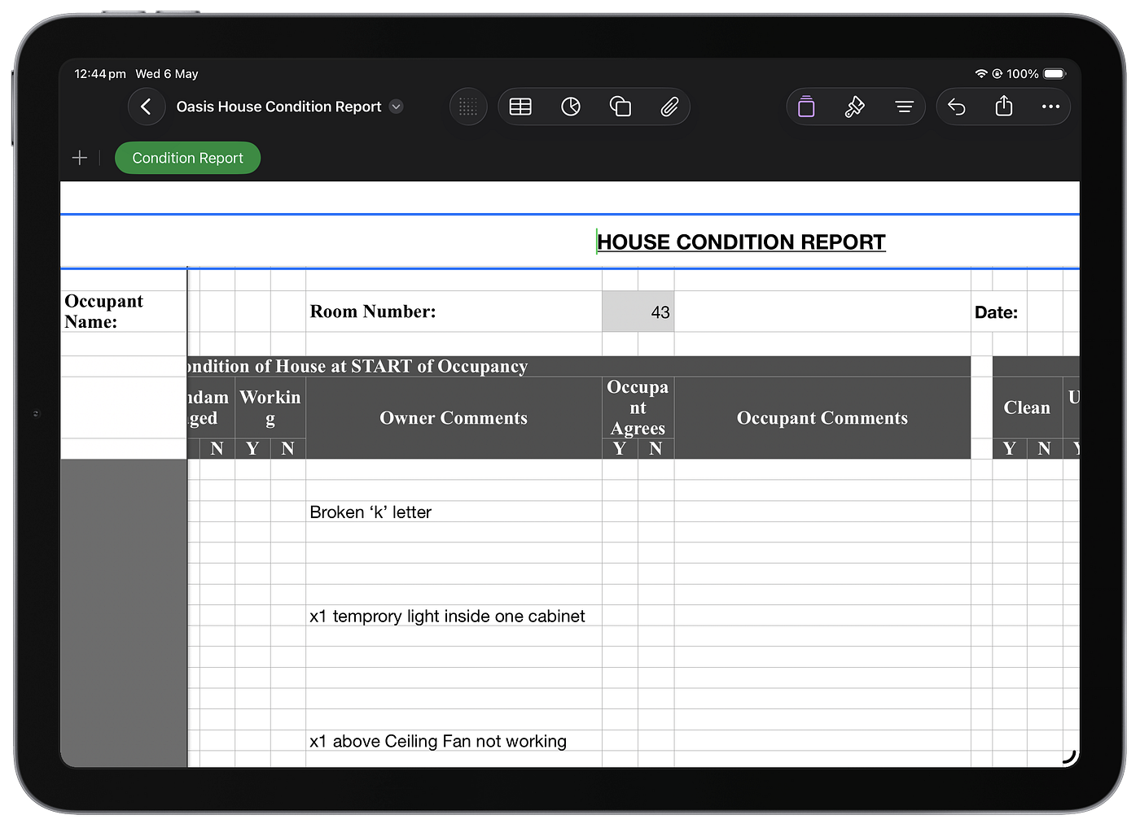This screenshot has height=828, width=1140.
Task: Open the More options ellipsis menu
Action: coord(1051,107)
